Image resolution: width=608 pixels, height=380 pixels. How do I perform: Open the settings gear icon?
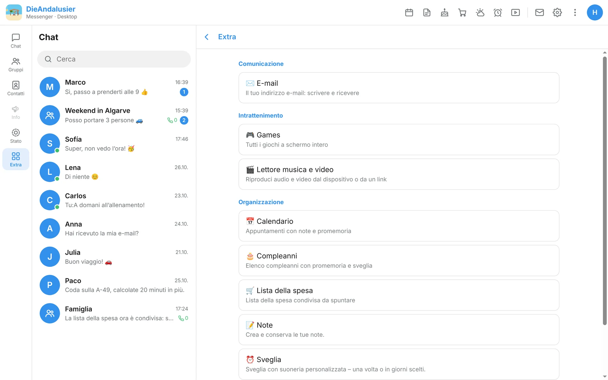[x=557, y=12]
